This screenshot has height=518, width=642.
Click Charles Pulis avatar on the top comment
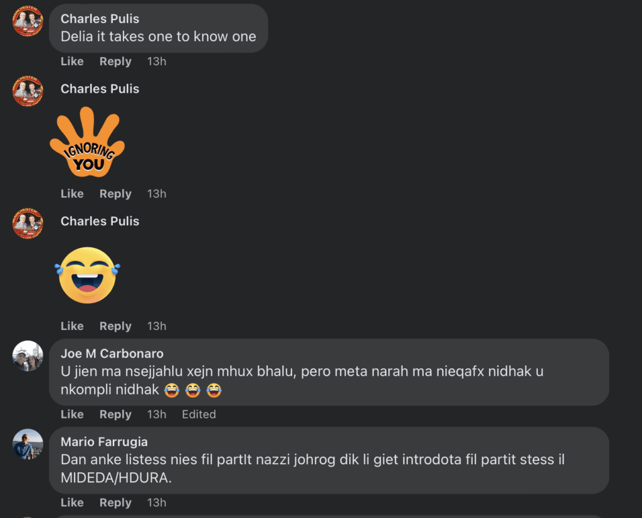28,21
